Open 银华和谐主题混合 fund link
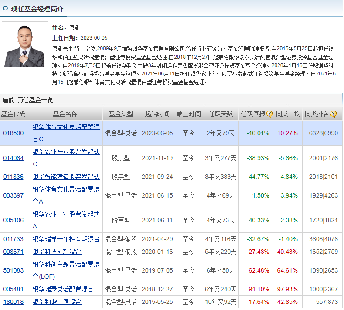Image resolution: width=344 pixels, height=310 pixels. (x=57, y=302)
